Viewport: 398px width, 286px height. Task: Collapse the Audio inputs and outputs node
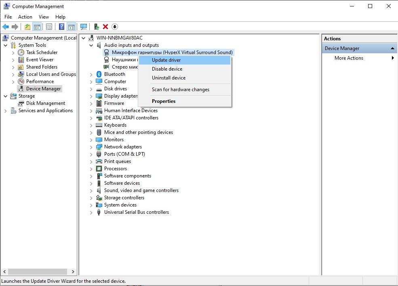click(x=91, y=45)
